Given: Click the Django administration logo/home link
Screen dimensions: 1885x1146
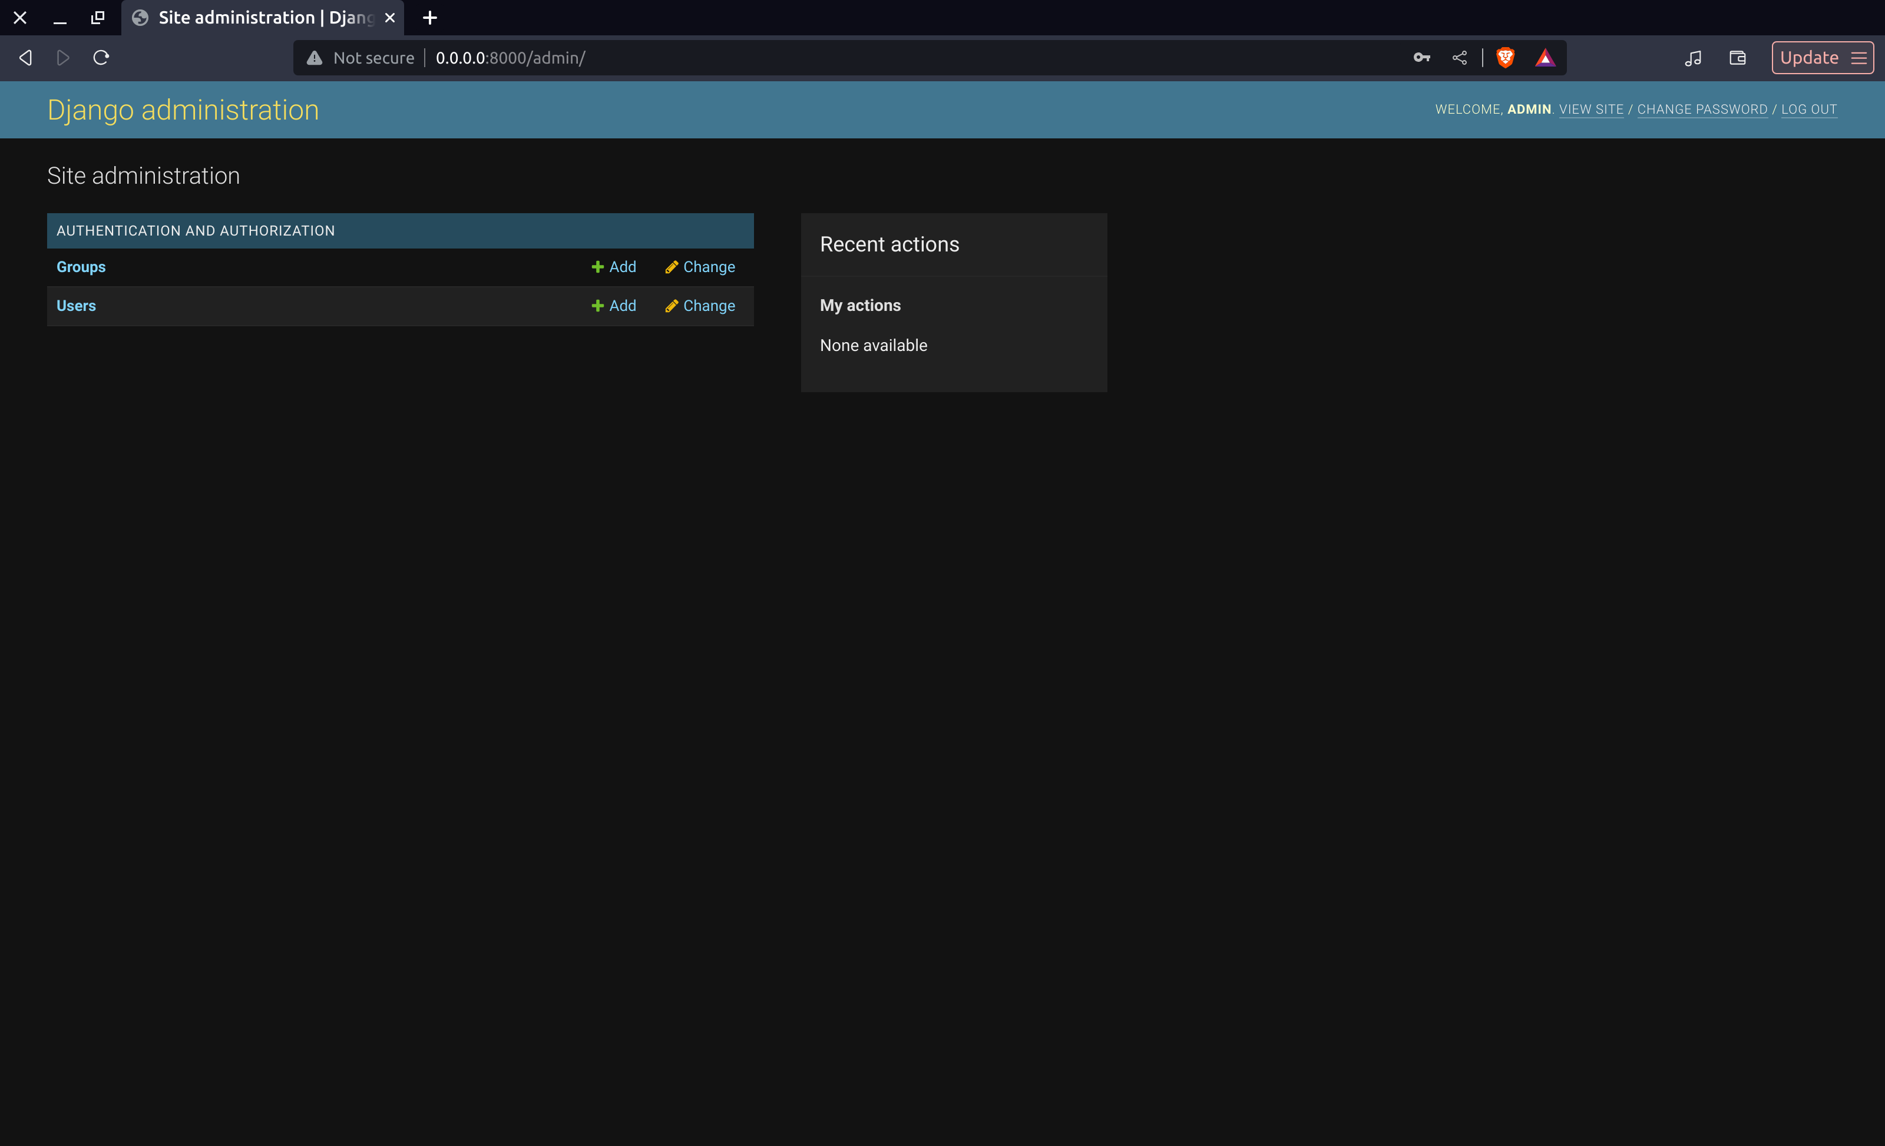Looking at the screenshot, I should pyautogui.click(x=183, y=109).
